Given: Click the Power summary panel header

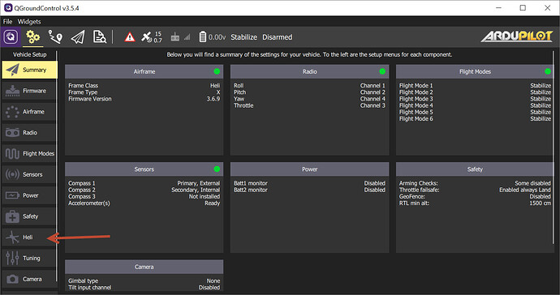Looking at the screenshot, I should click(x=309, y=169).
